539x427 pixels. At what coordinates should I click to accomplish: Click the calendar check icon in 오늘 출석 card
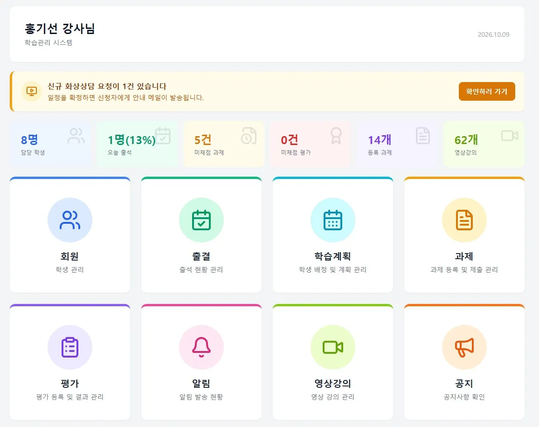(163, 136)
